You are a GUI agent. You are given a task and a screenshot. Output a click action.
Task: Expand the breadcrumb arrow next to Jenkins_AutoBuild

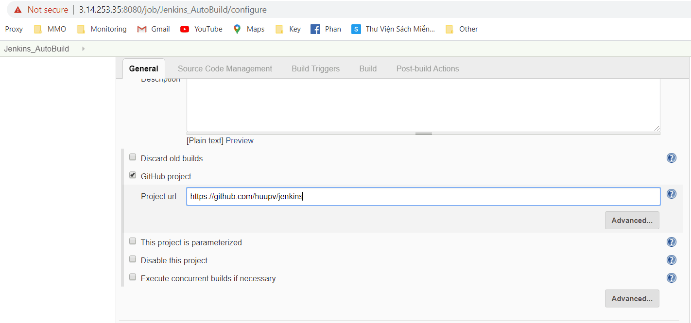pos(83,49)
